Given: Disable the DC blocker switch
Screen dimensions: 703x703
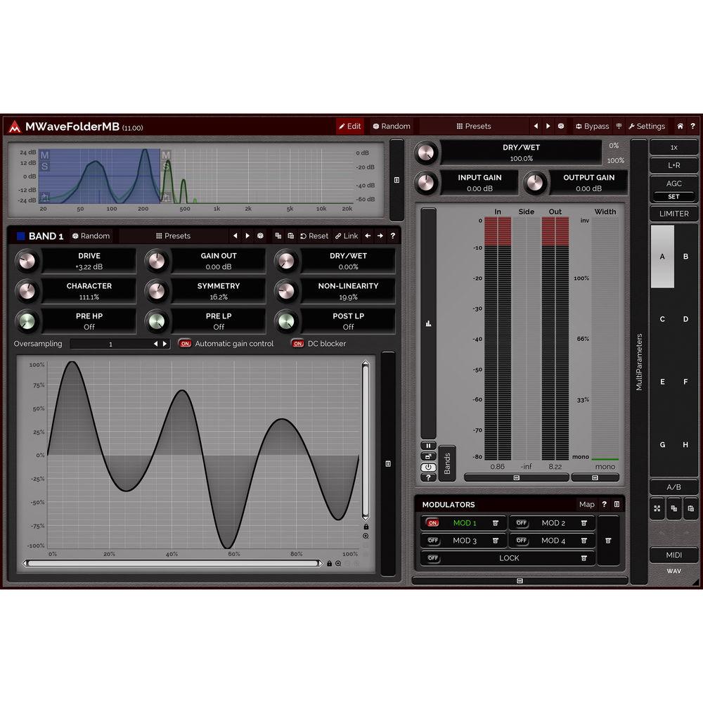Looking at the screenshot, I should [x=298, y=344].
